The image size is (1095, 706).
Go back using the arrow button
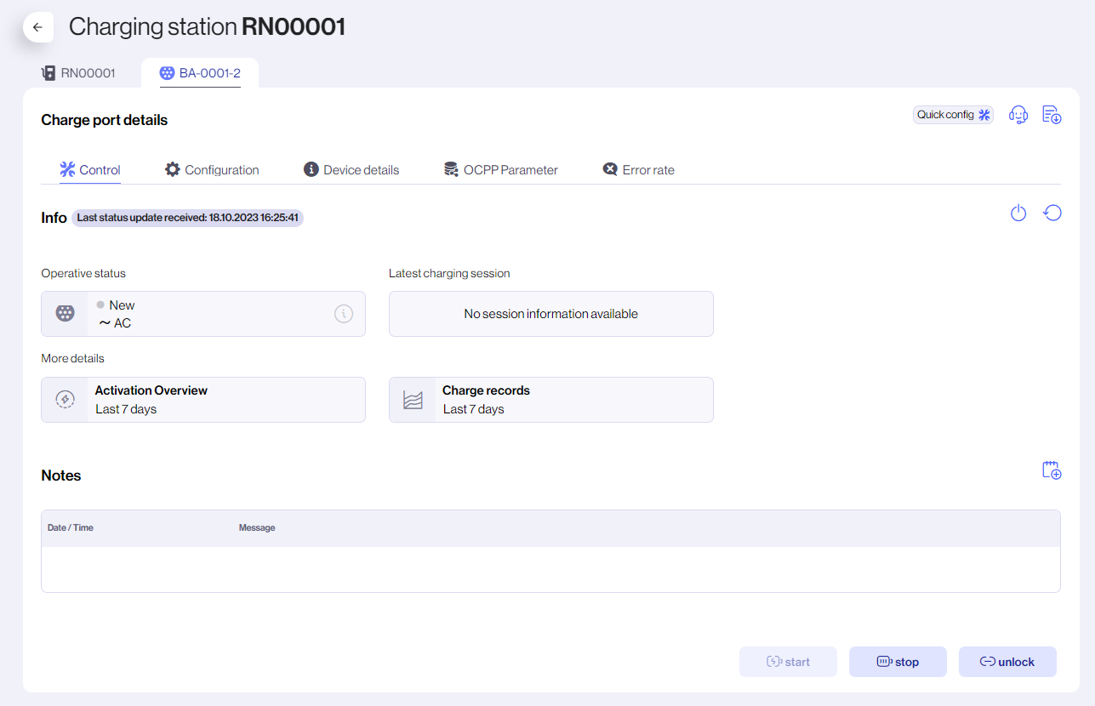point(37,27)
